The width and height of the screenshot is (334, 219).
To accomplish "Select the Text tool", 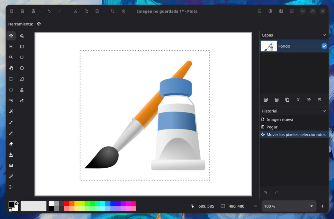I will coord(11,187).
